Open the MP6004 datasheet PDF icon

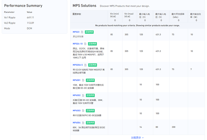(x=83, y=123)
